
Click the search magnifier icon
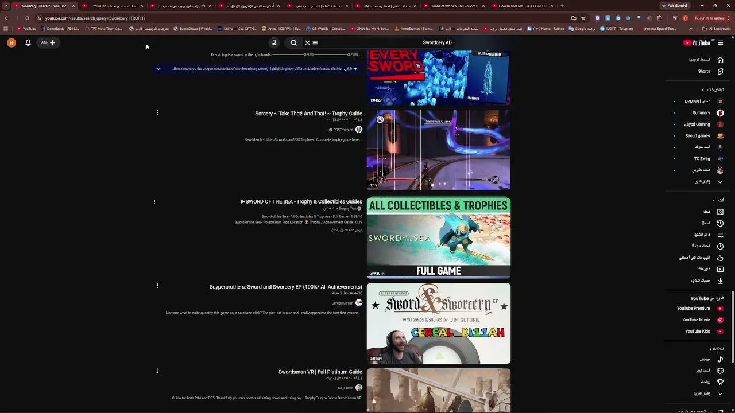[293, 42]
